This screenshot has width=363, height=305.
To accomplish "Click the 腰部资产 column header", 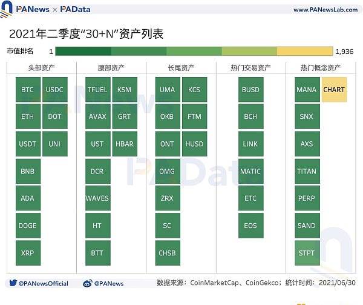I will pyautogui.click(x=111, y=68).
